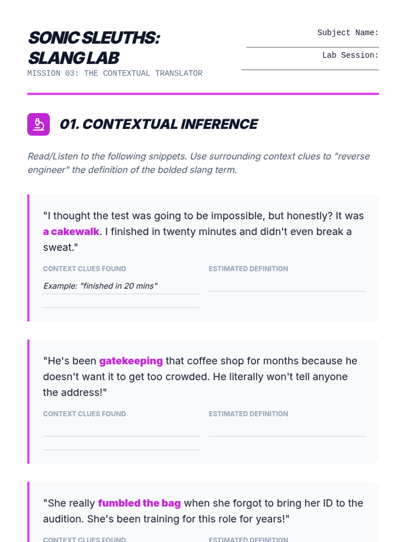Click the 'Context Clues Found' label in cakewalk card
The width and height of the screenshot is (406, 542).
[84, 269]
